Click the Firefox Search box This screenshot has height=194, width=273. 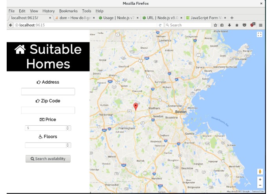point(188,25)
